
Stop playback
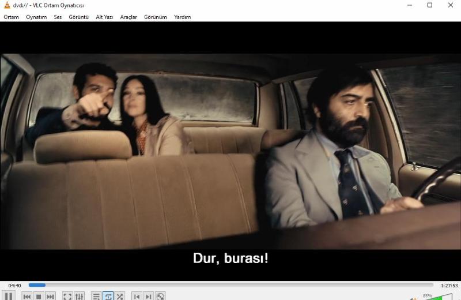[39, 296]
